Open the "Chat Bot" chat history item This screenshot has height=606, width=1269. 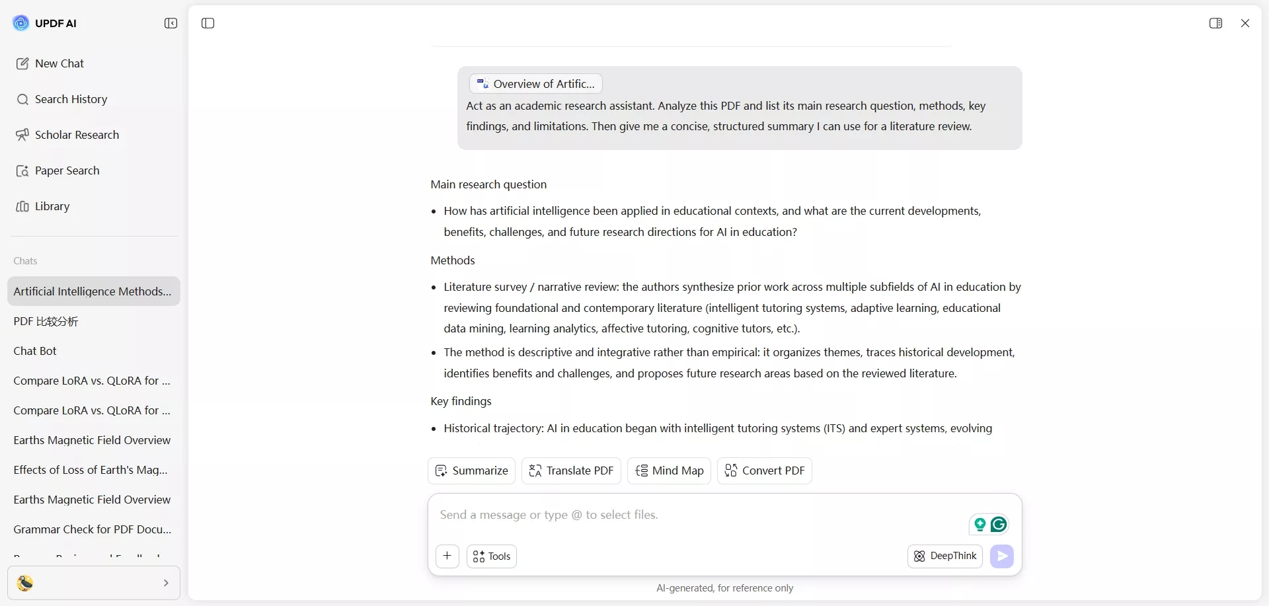click(x=35, y=351)
